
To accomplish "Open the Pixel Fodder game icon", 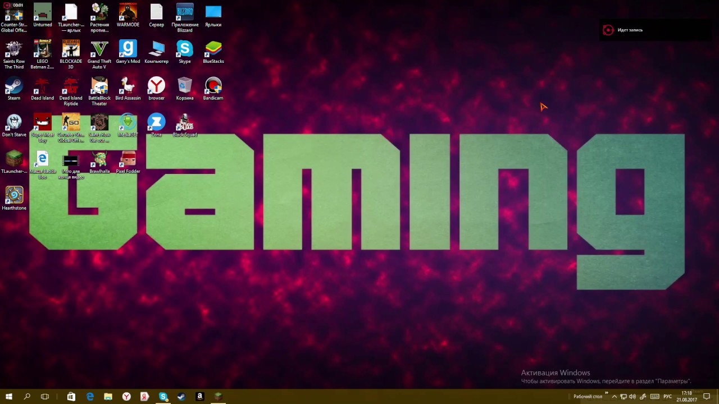I will coord(128,162).
